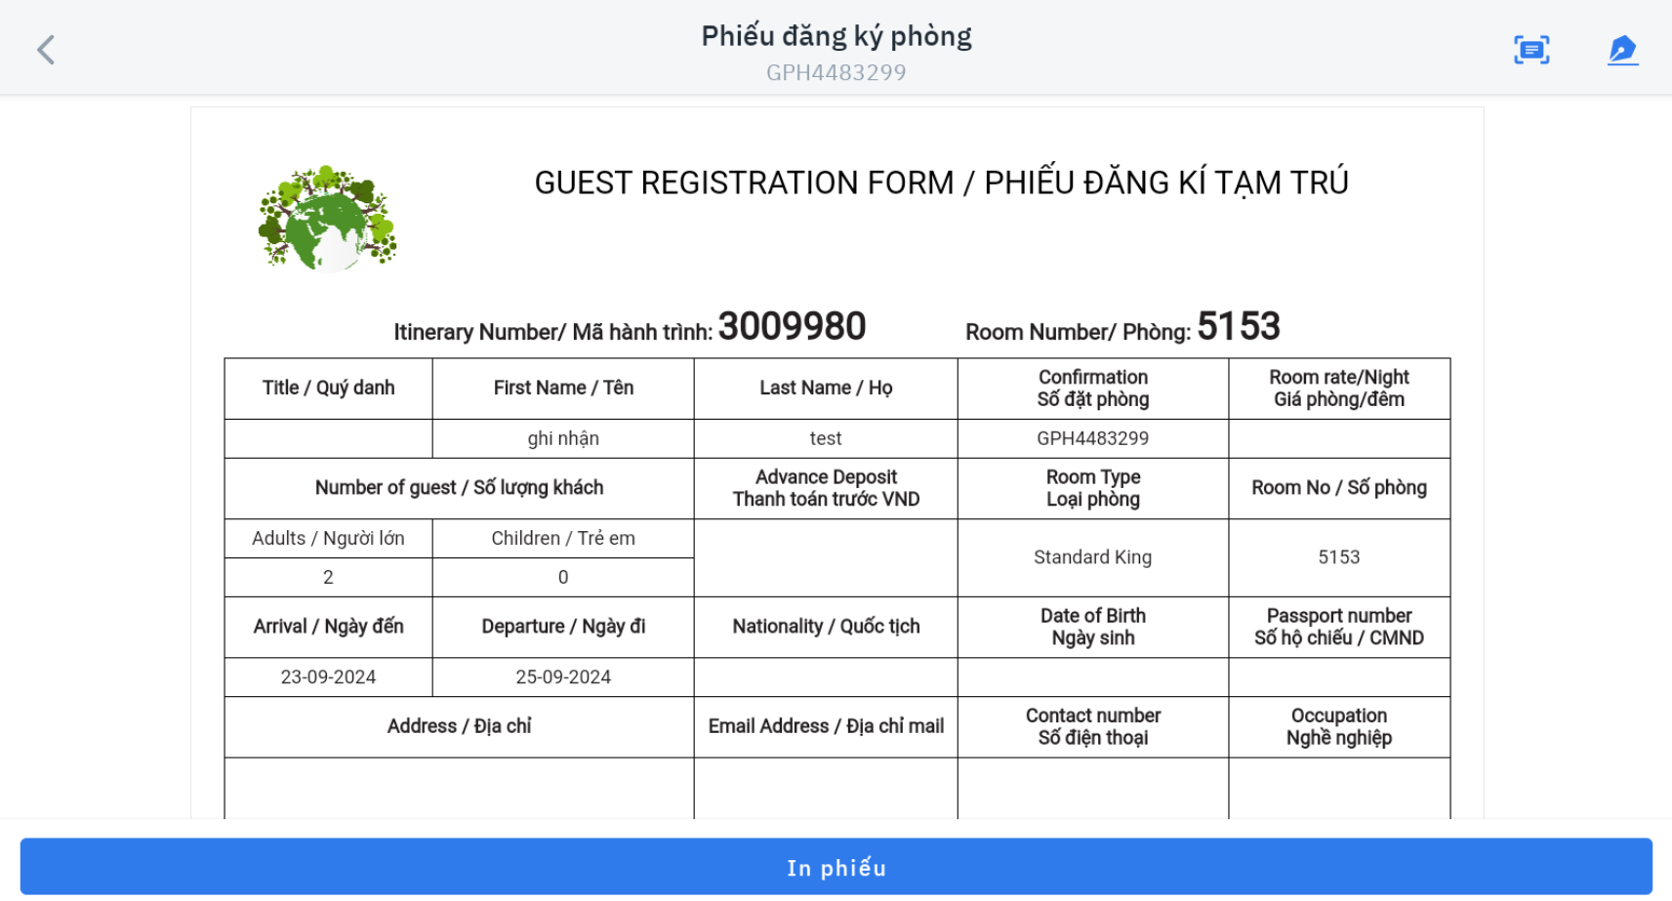Click the empty Title / Quý danh cell
This screenshot has width=1672, height=901.
point(328,439)
